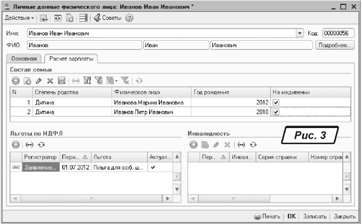The image size is (362, 224).
Task: Add a new Льготы по НДФЛ record
Action: [16, 145]
